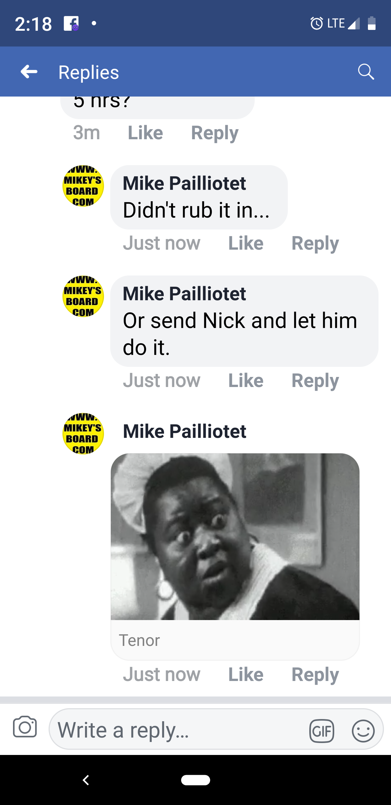Tap the home pill in navigation bar

tap(196, 780)
